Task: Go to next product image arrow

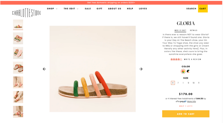Action: [141, 69]
